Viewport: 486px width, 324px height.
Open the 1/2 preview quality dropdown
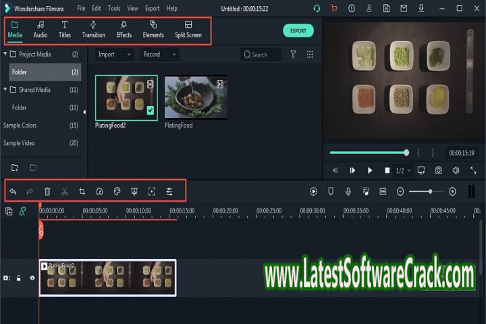[x=403, y=171]
